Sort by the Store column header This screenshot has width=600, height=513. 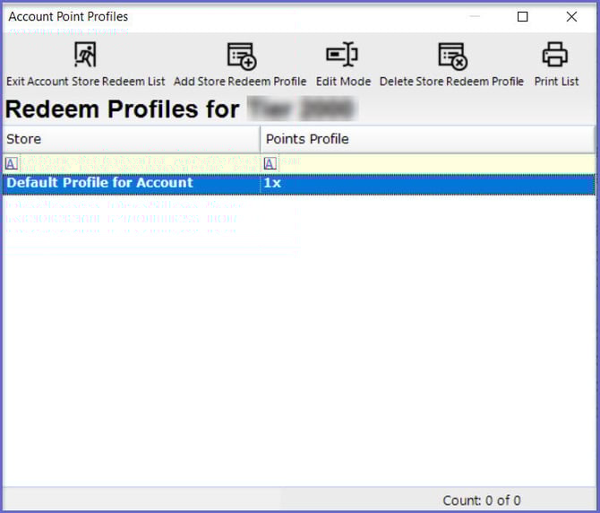coord(131,139)
